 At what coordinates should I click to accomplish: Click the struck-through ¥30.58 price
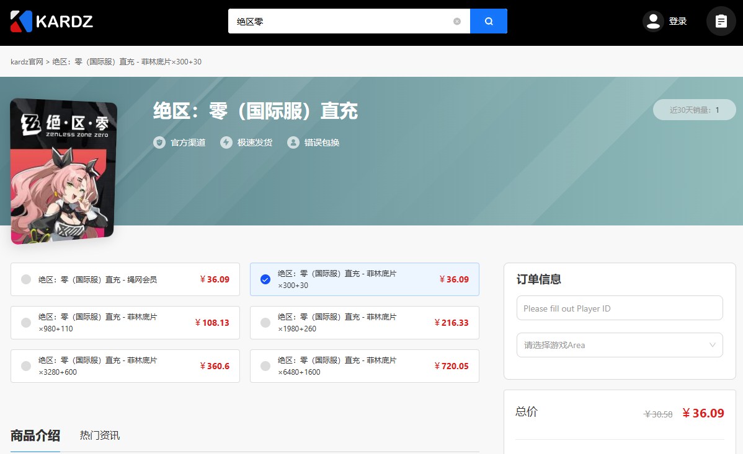pyautogui.click(x=657, y=414)
